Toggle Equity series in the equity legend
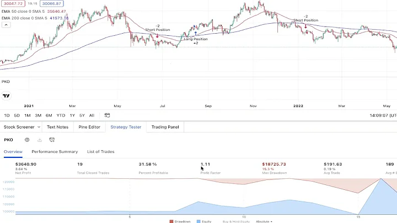Image resolution: width=397 pixels, height=223 pixels. click(204, 221)
